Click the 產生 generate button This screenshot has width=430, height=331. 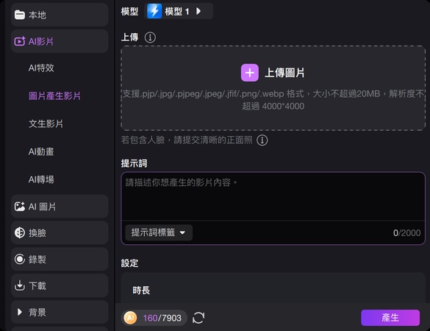click(x=390, y=318)
